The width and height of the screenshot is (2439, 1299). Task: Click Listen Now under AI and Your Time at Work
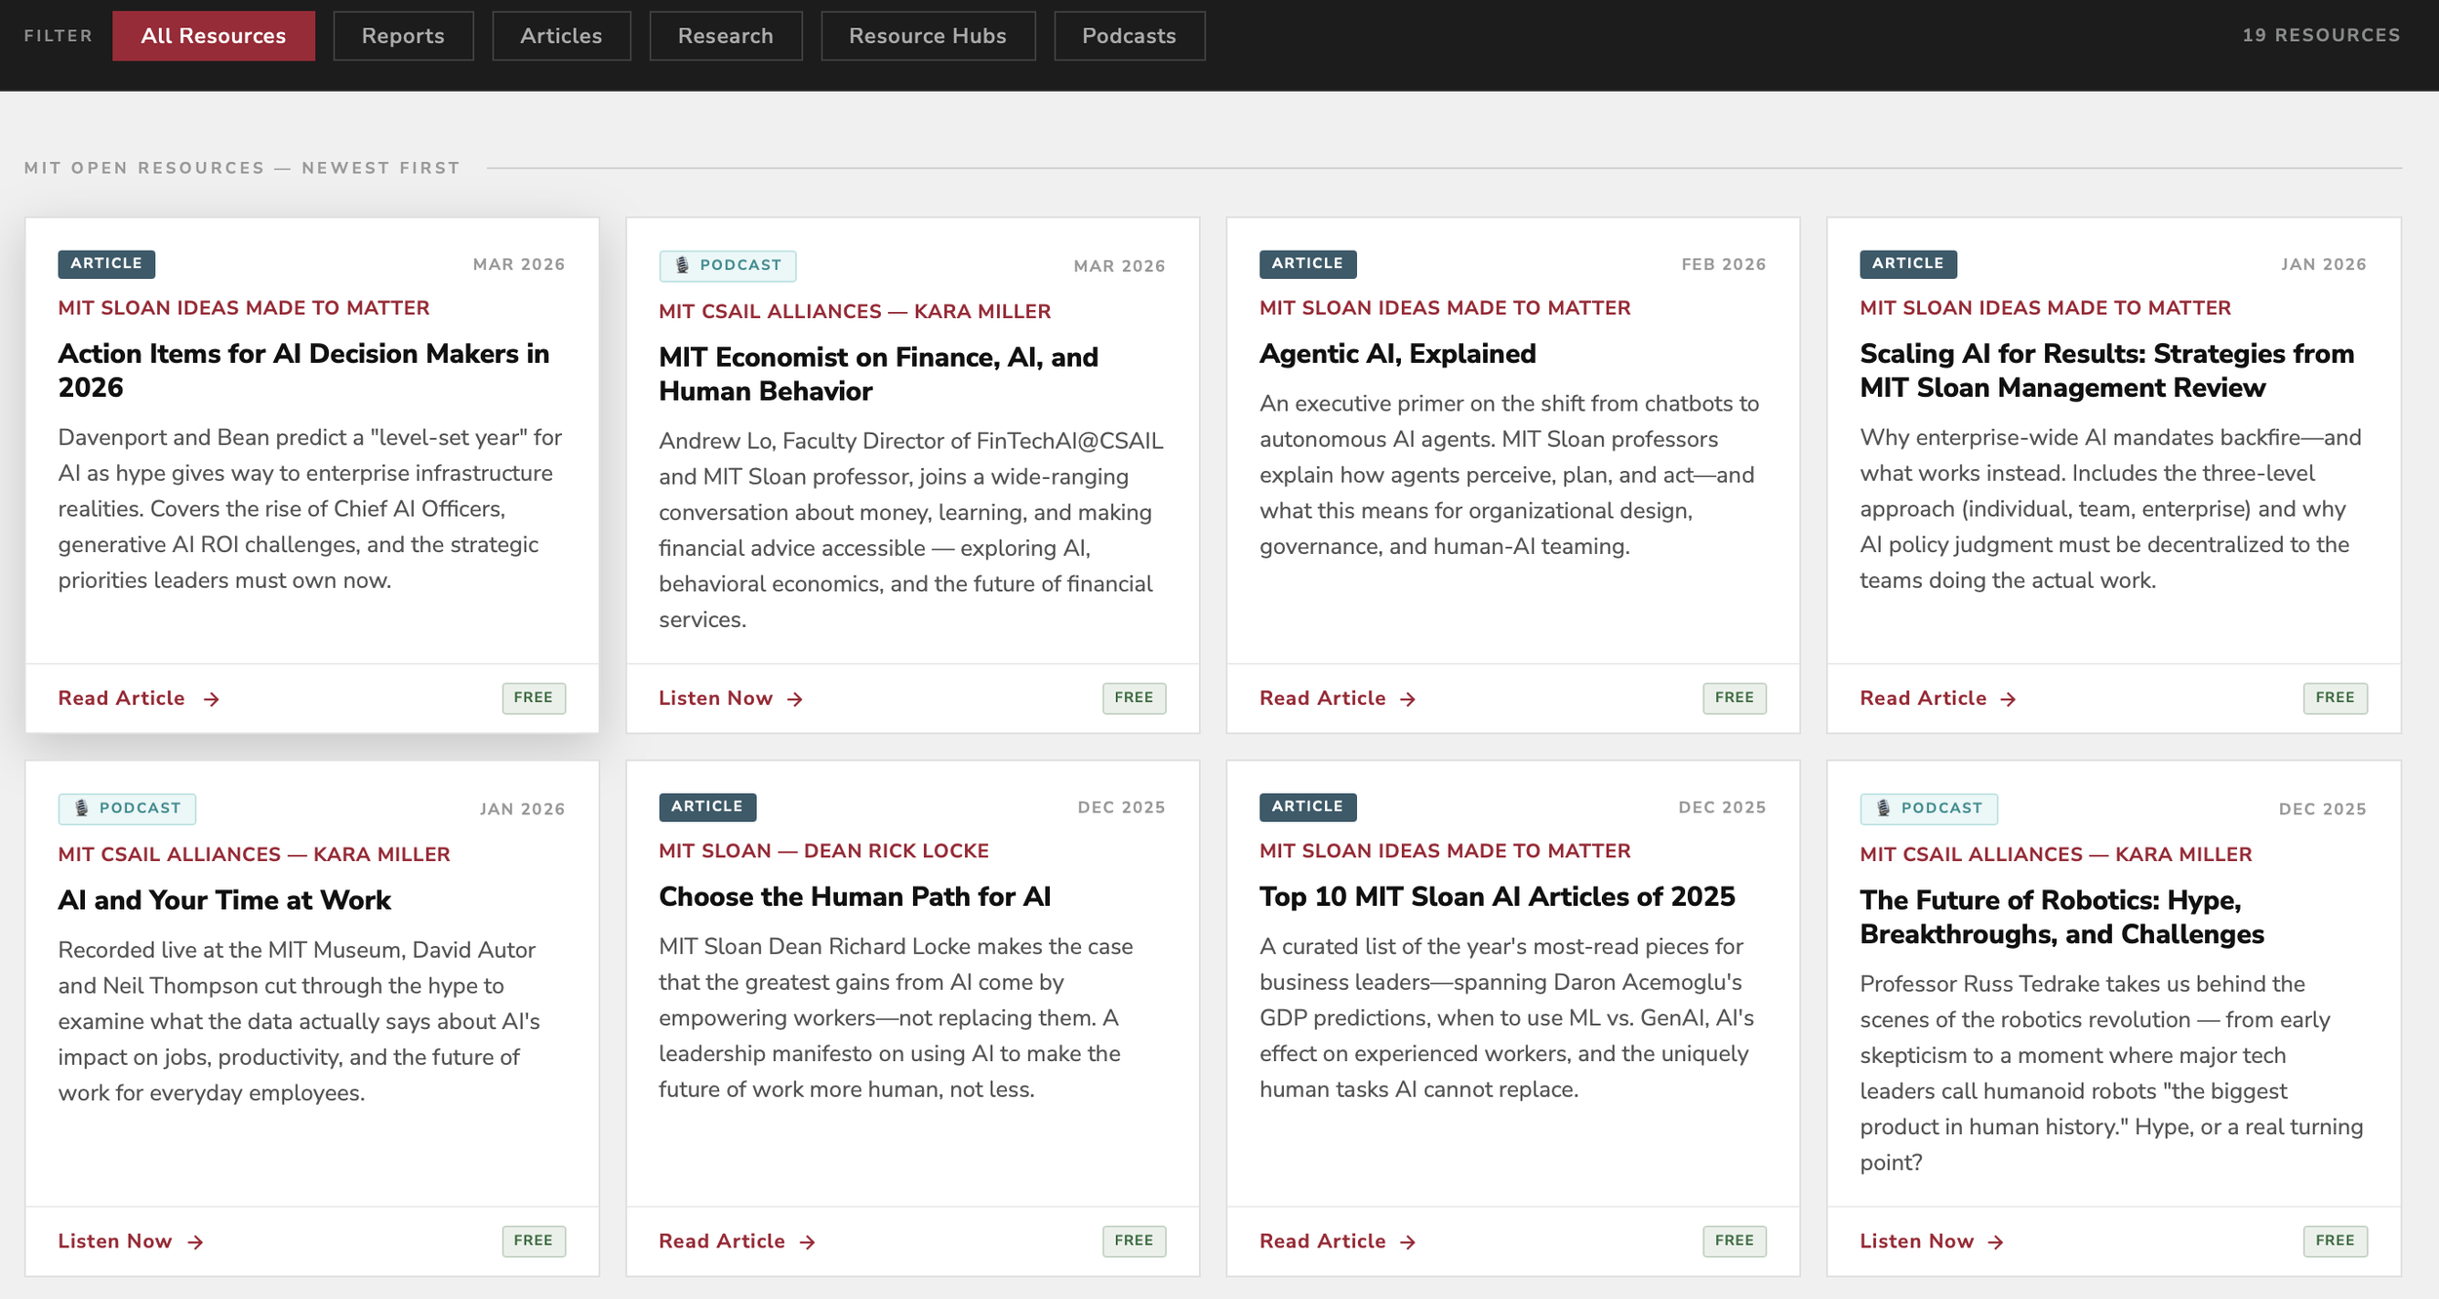pyautogui.click(x=115, y=1241)
